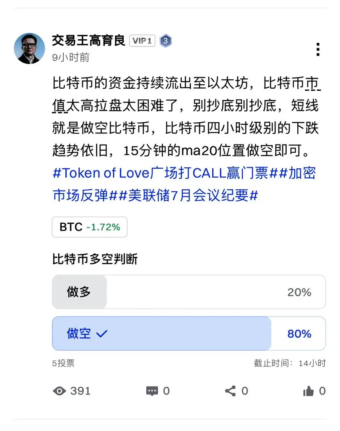Open the poster's profile avatar
This screenshot has height=431, width=340.
(x=30, y=49)
